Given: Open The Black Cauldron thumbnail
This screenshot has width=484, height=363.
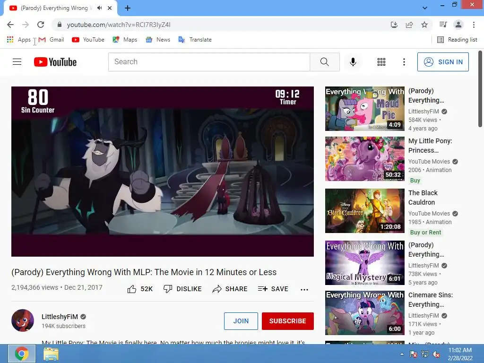Looking at the screenshot, I should (x=364, y=211).
